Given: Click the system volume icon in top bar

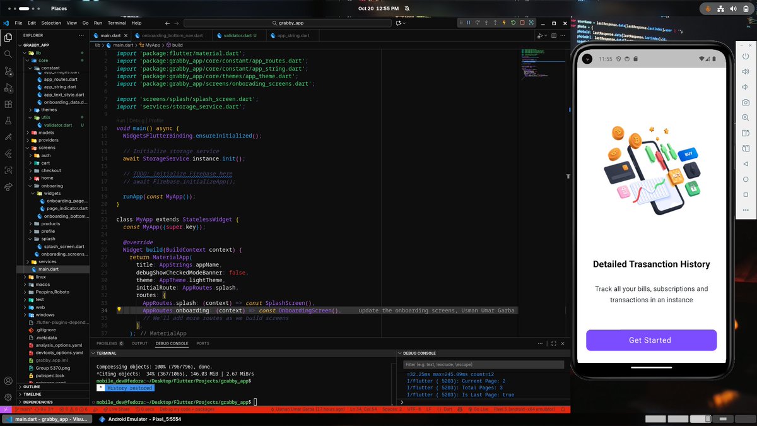Looking at the screenshot, I should [733, 8].
